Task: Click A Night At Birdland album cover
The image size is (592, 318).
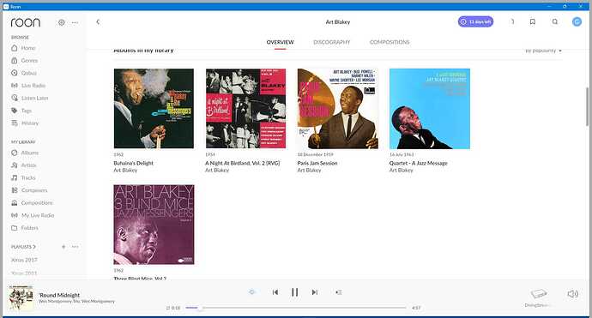Action: (245, 109)
